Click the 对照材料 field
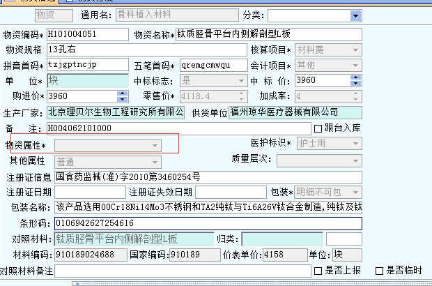The image size is (432, 286). click(x=134, y=239)
